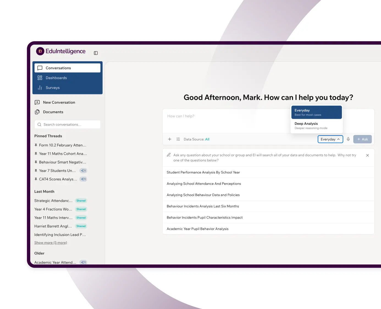Click the Ask button
381x309 pixels.
[x=362, y=139]
